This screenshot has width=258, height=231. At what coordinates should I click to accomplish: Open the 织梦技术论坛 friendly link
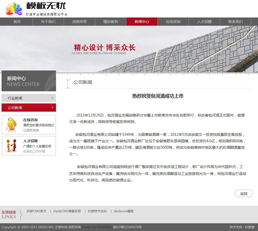click(x=97, y=211)
